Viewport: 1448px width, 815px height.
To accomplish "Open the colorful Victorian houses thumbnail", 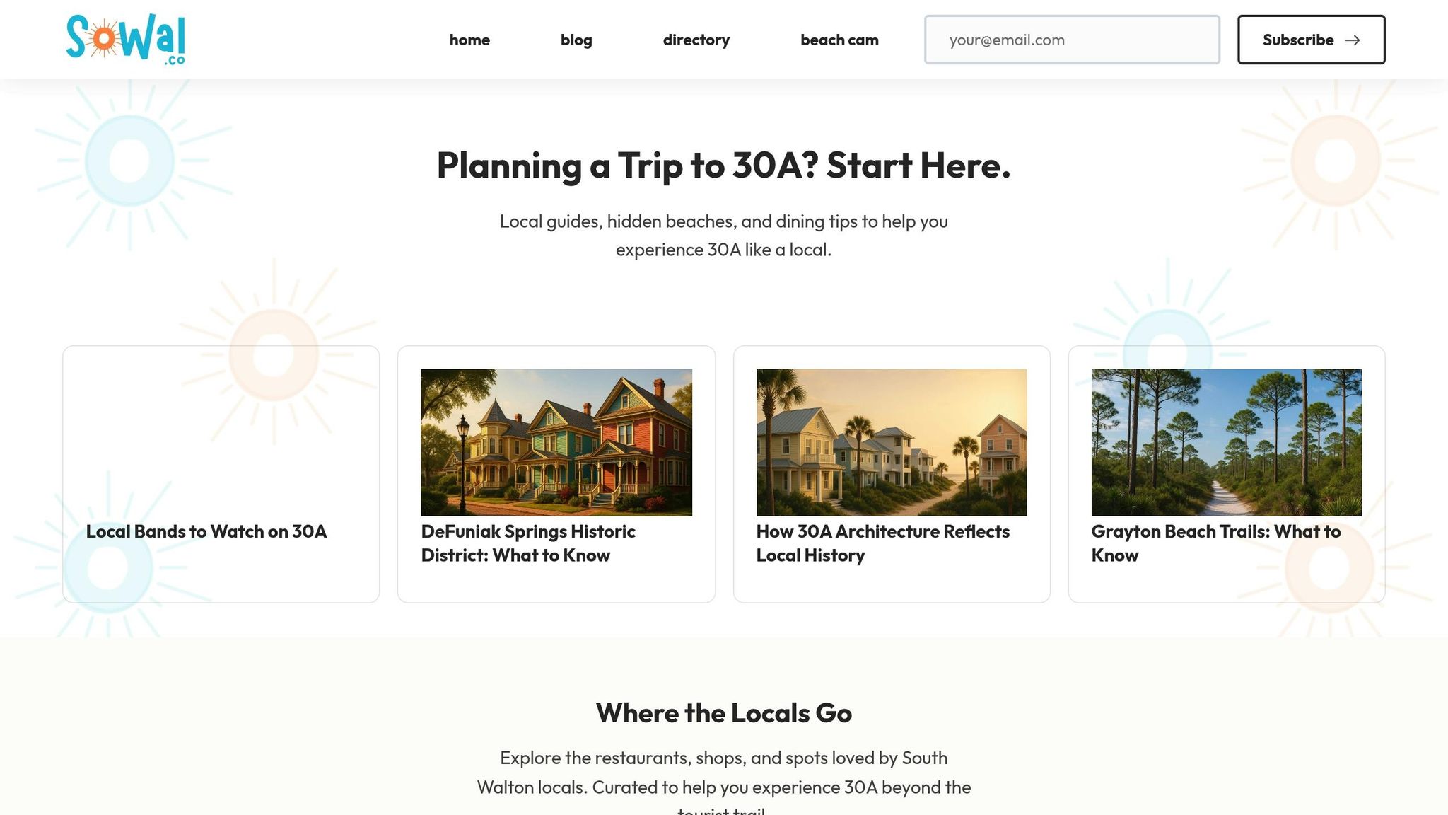I will (556, 442).
